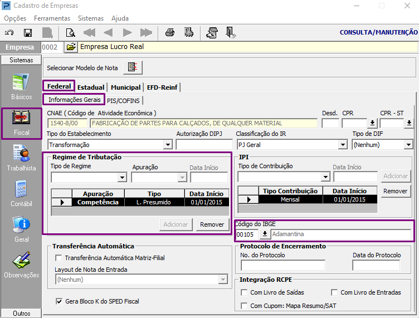Open the Ajuda menu
The width and height of the screenshot is (419, 318).
120,18
